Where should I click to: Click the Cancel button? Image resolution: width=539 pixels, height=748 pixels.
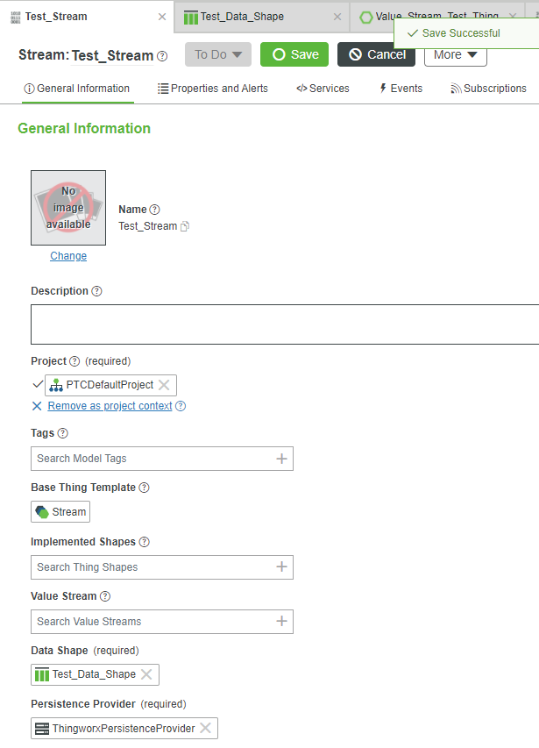[376, 54]
